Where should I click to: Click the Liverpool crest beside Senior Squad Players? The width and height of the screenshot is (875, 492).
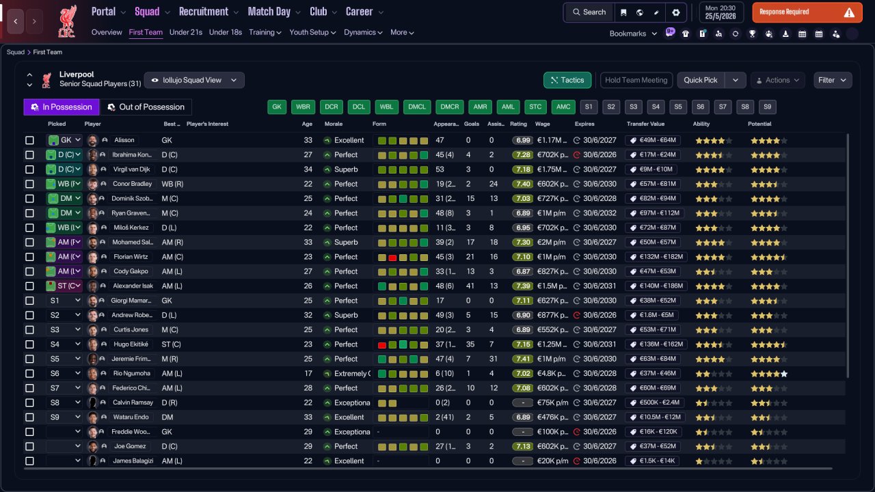point(46,80)
